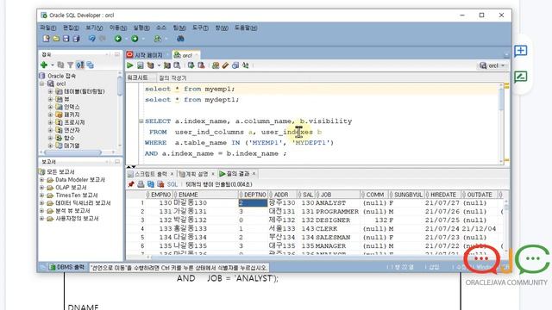Open dropdown arrow next to Explain Plan icon
The height and width of the screenshot is (310, 552).
[x=159, y=65]
